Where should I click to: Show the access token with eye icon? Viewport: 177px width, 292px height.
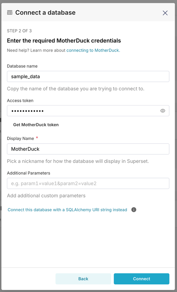coord(163,111)
